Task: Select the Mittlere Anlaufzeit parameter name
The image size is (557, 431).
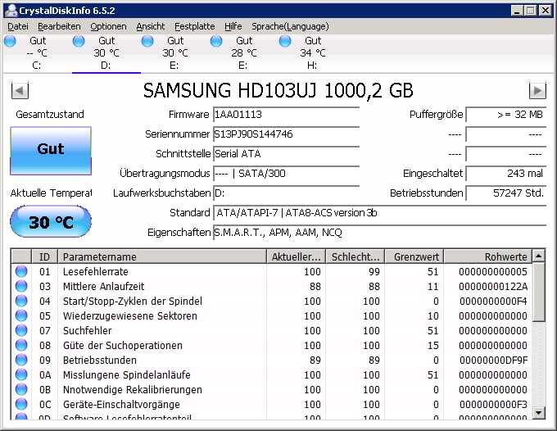Action: tap(104, 287)
